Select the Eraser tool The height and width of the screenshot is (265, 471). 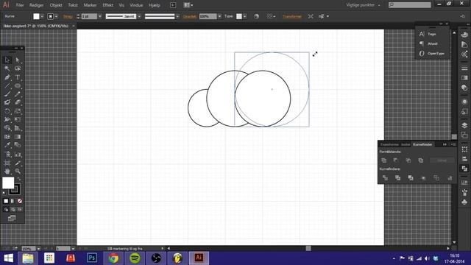[18, 102]
